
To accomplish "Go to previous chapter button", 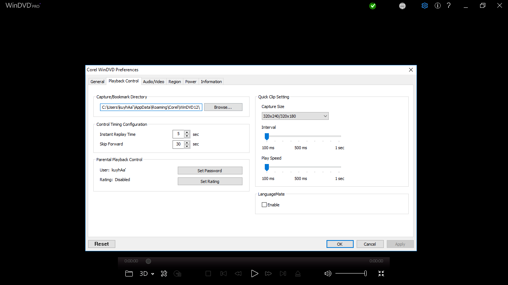I will pos(224,273).
